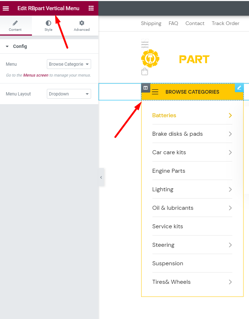Click the faded hamburger icon above logo
The width and height of the screenshot is (249, 319).
145,44
